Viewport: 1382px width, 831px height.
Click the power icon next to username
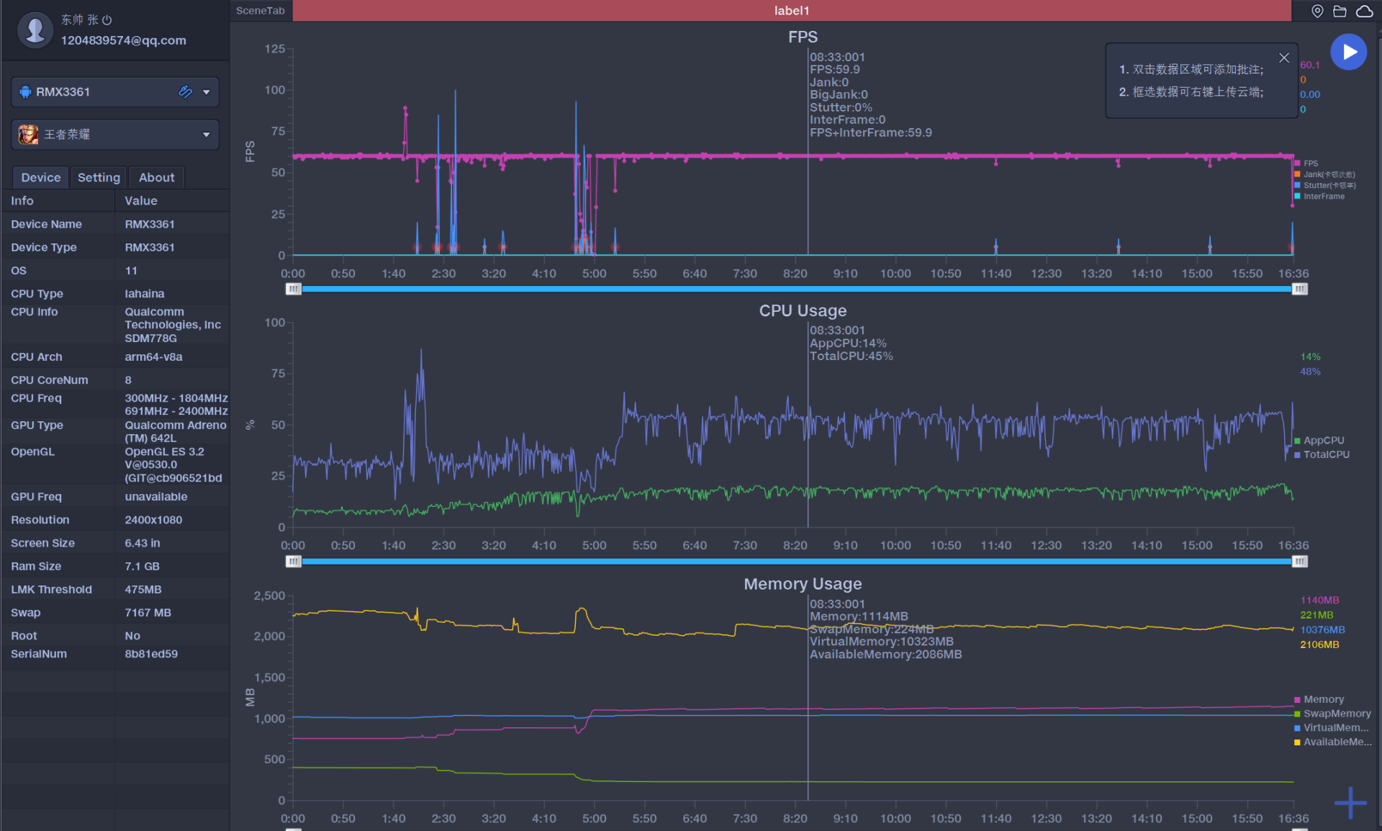(107, 20)
